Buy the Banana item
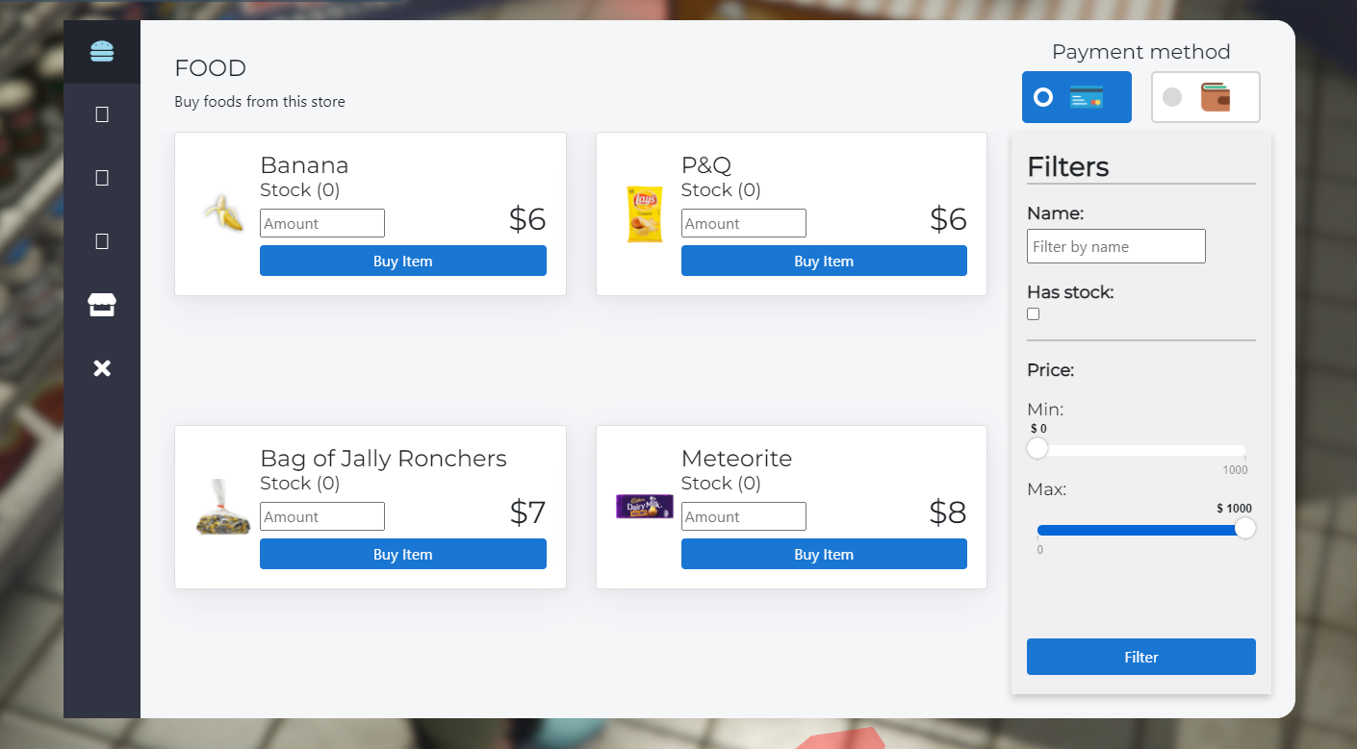Image resolution: width=1357 pixels, height=749 pixels. coord(403,261)
